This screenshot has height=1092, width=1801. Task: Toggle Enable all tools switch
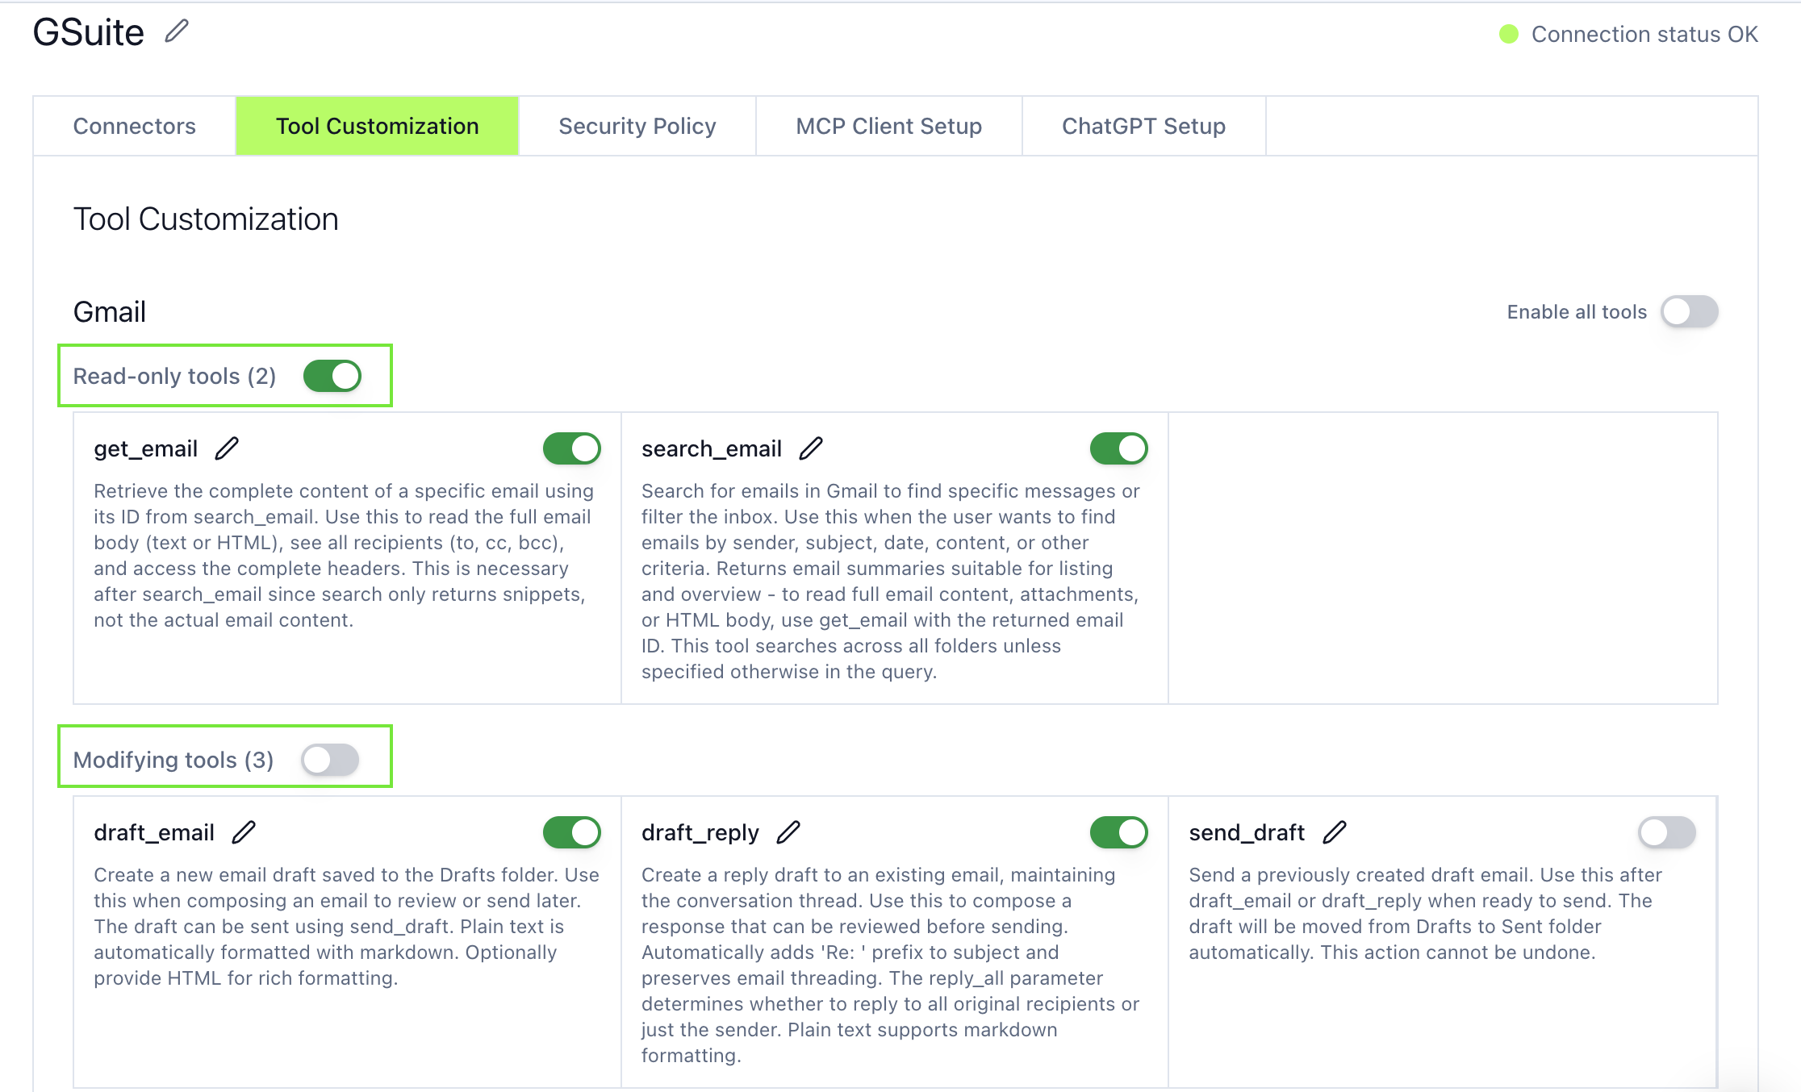(1689, 311)
